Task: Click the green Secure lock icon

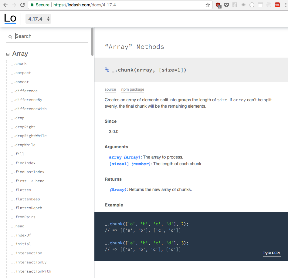Action: tap(32, 5)
